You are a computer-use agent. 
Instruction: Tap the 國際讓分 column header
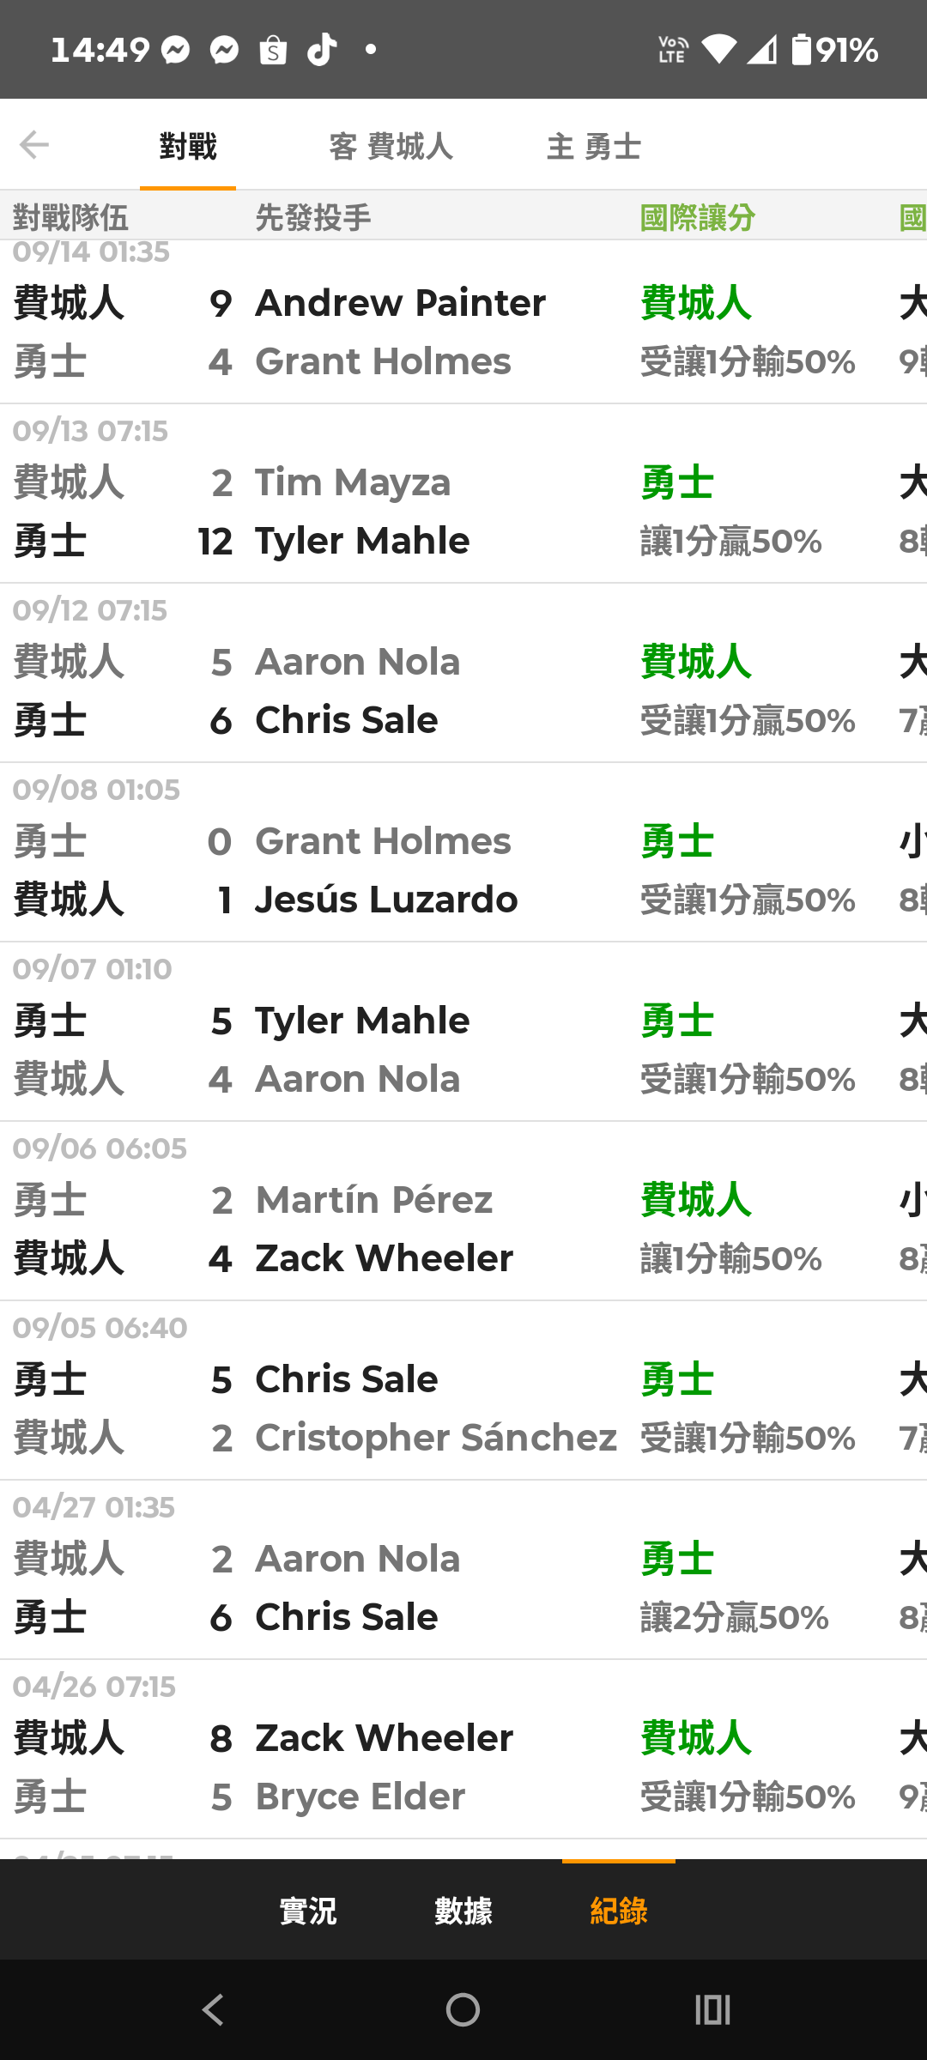[698, 217]
